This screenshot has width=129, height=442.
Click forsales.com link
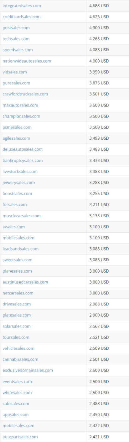click(x=15, y=205)
